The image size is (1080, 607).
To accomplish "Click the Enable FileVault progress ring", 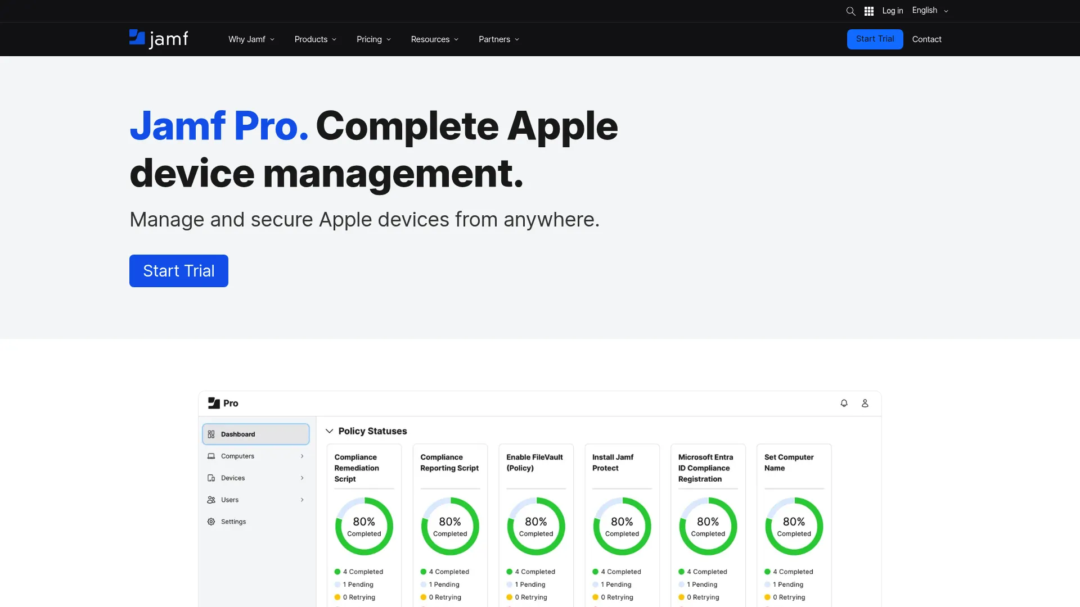I will [536, 526].
